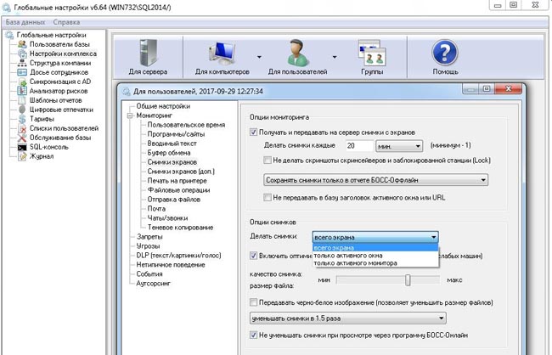
Task: Click the Для пользователей person icon
Action: (297, 53)
